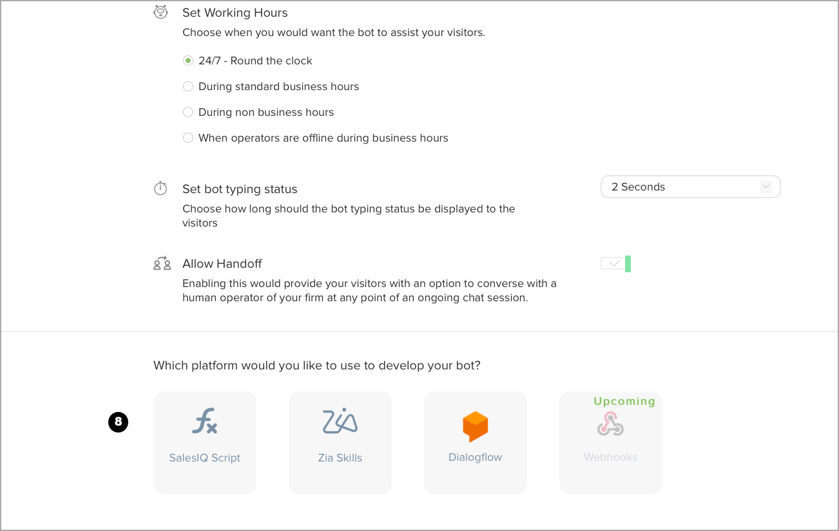Select During non business hours option
The height and width of the screenshot is (531, 839).
click(188, 112)
